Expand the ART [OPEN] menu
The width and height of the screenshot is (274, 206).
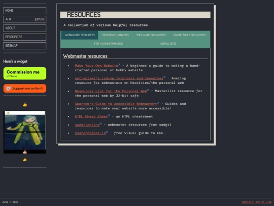pos(25,19)
